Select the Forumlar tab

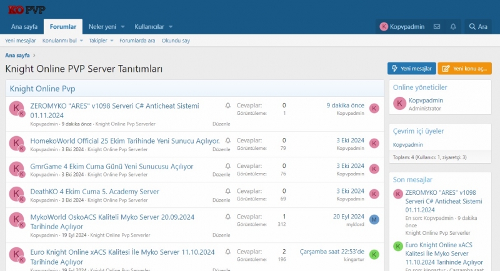point(63,27)
